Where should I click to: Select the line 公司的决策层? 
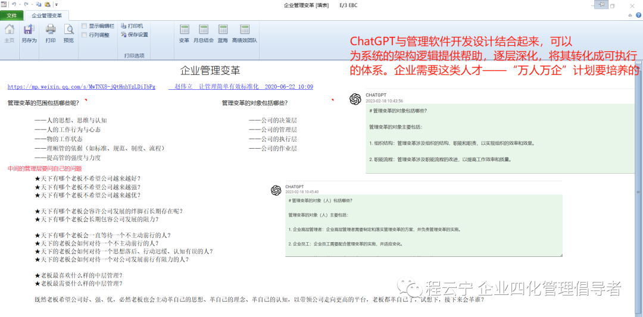273,120
